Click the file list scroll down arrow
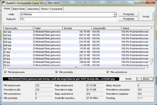Viewport: 157px width, 105px height. point(152,64)
